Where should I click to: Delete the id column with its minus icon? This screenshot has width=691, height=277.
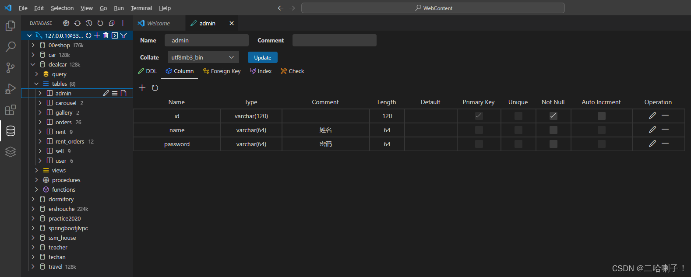(x=665, y=116)
